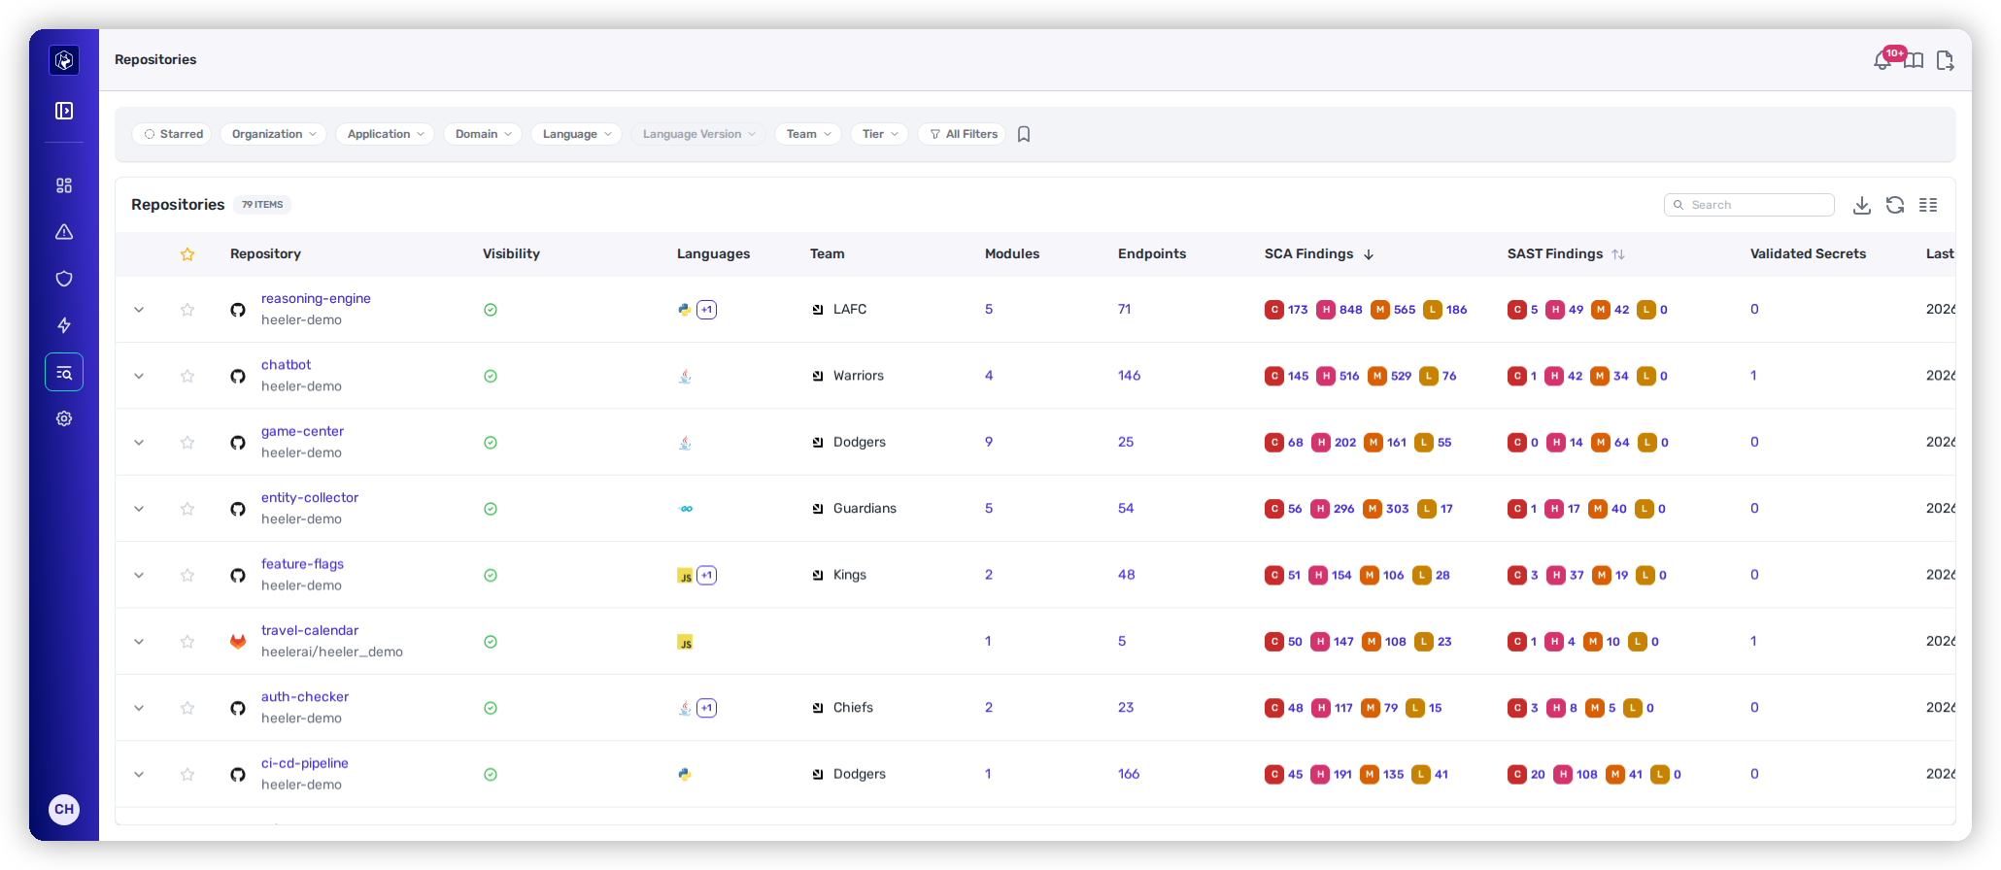Open the Application filter dropdown

pyautogui.click(x=386, y=134)
